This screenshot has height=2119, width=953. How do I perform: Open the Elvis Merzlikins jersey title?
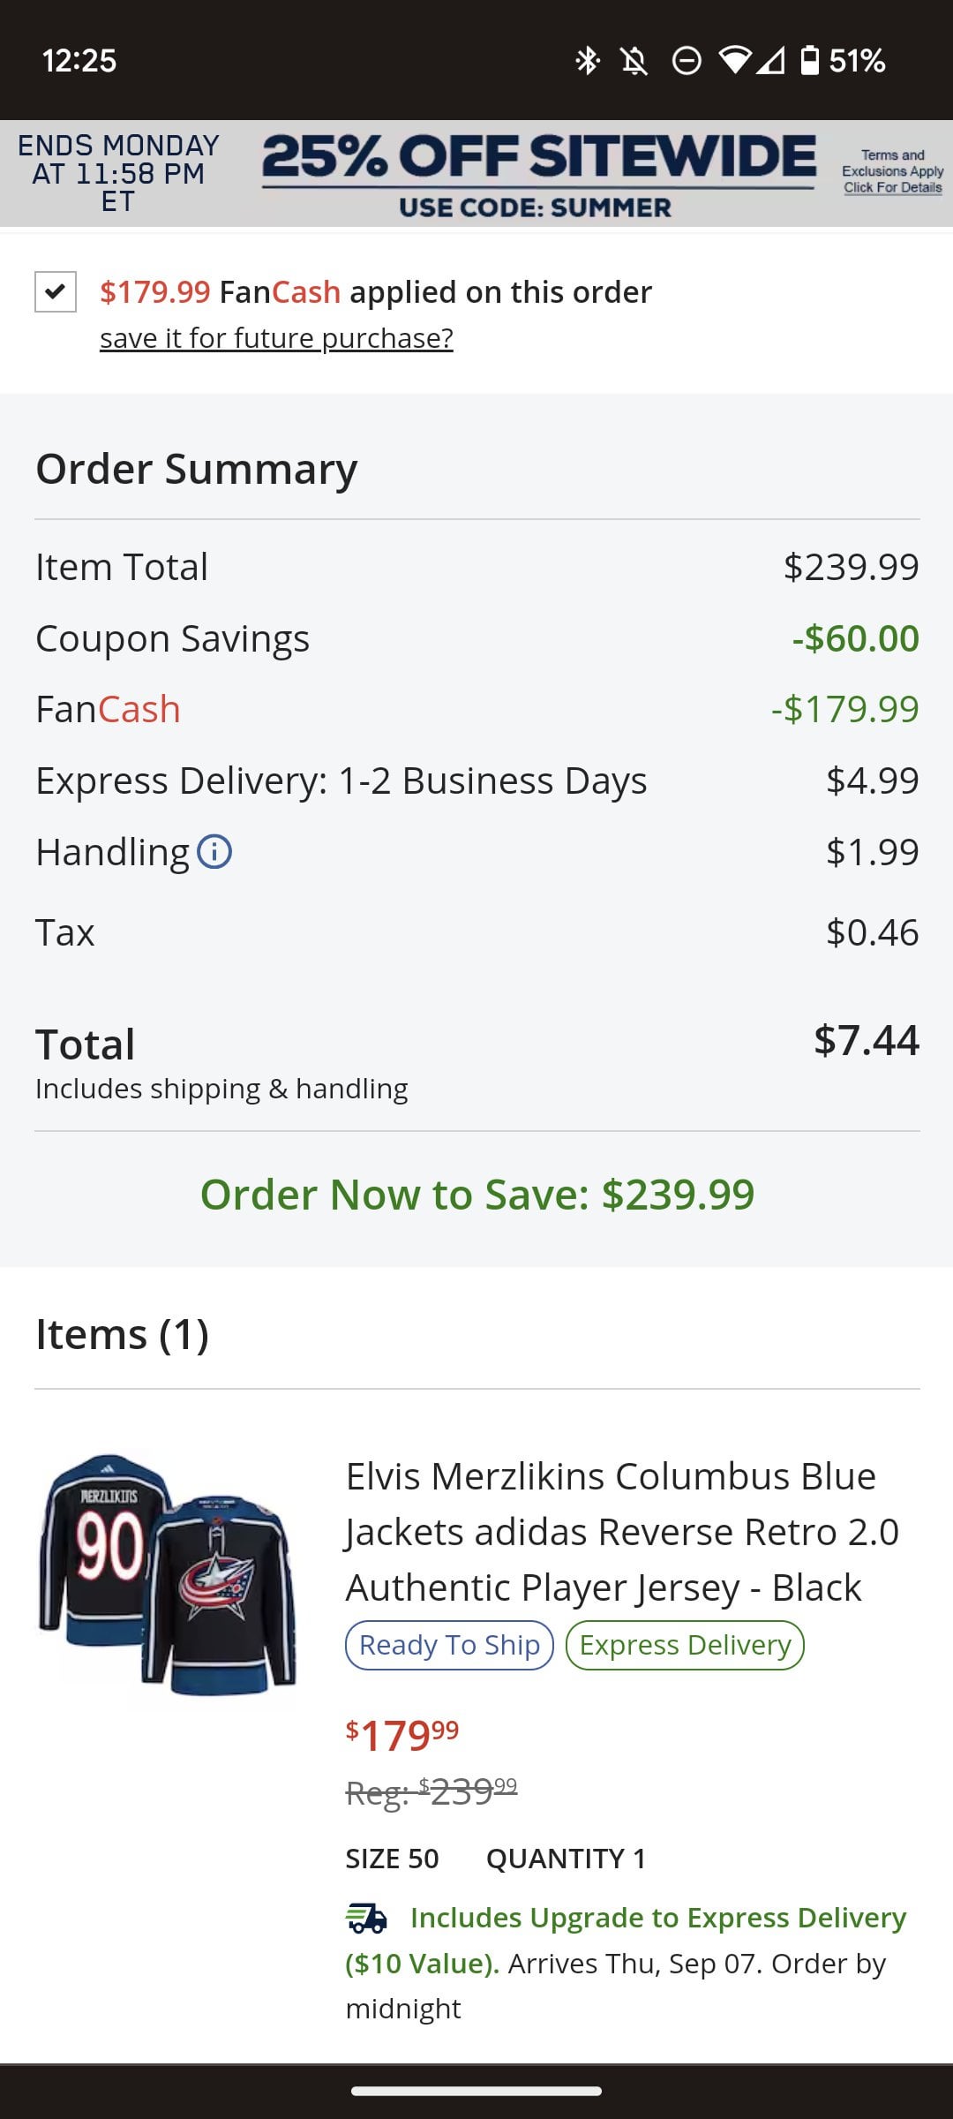621,1531
